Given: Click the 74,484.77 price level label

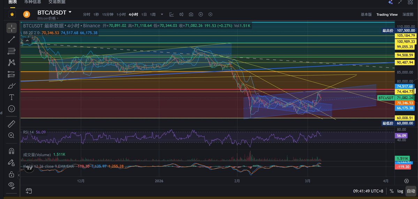Looking at the screenshot, I should point(405,91).
